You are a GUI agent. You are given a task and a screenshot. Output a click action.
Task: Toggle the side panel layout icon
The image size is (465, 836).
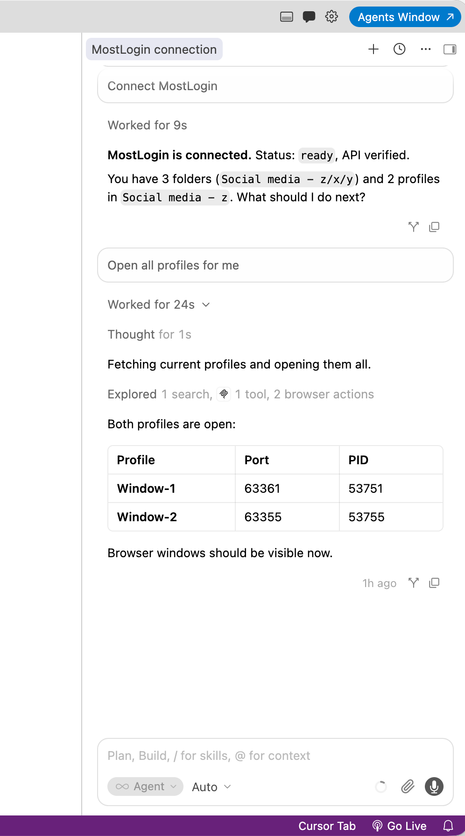pyautogui.click(x=450, y=49)
